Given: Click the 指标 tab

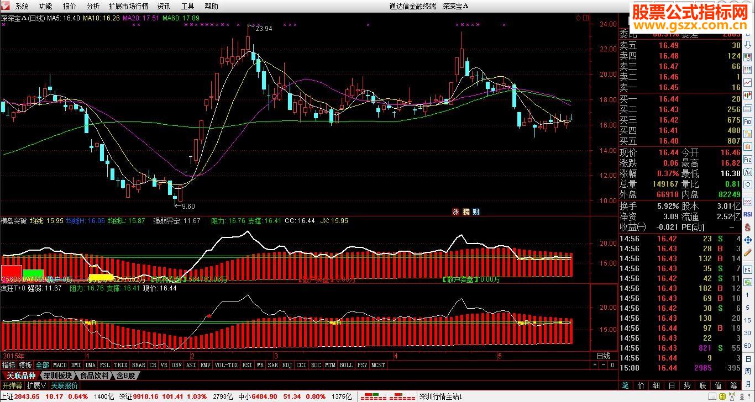Looking at the screenshot, I should (x=8, y=365).
